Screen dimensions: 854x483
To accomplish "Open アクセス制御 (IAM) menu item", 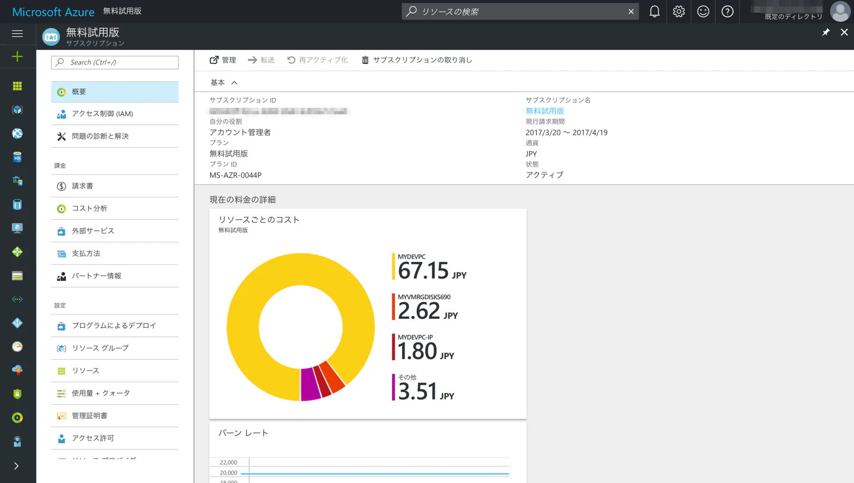I will coord(114,114).
